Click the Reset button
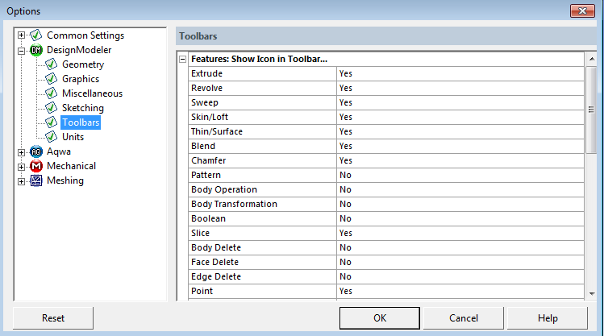This screenshot has height=336, width=604. click(53, 318)
